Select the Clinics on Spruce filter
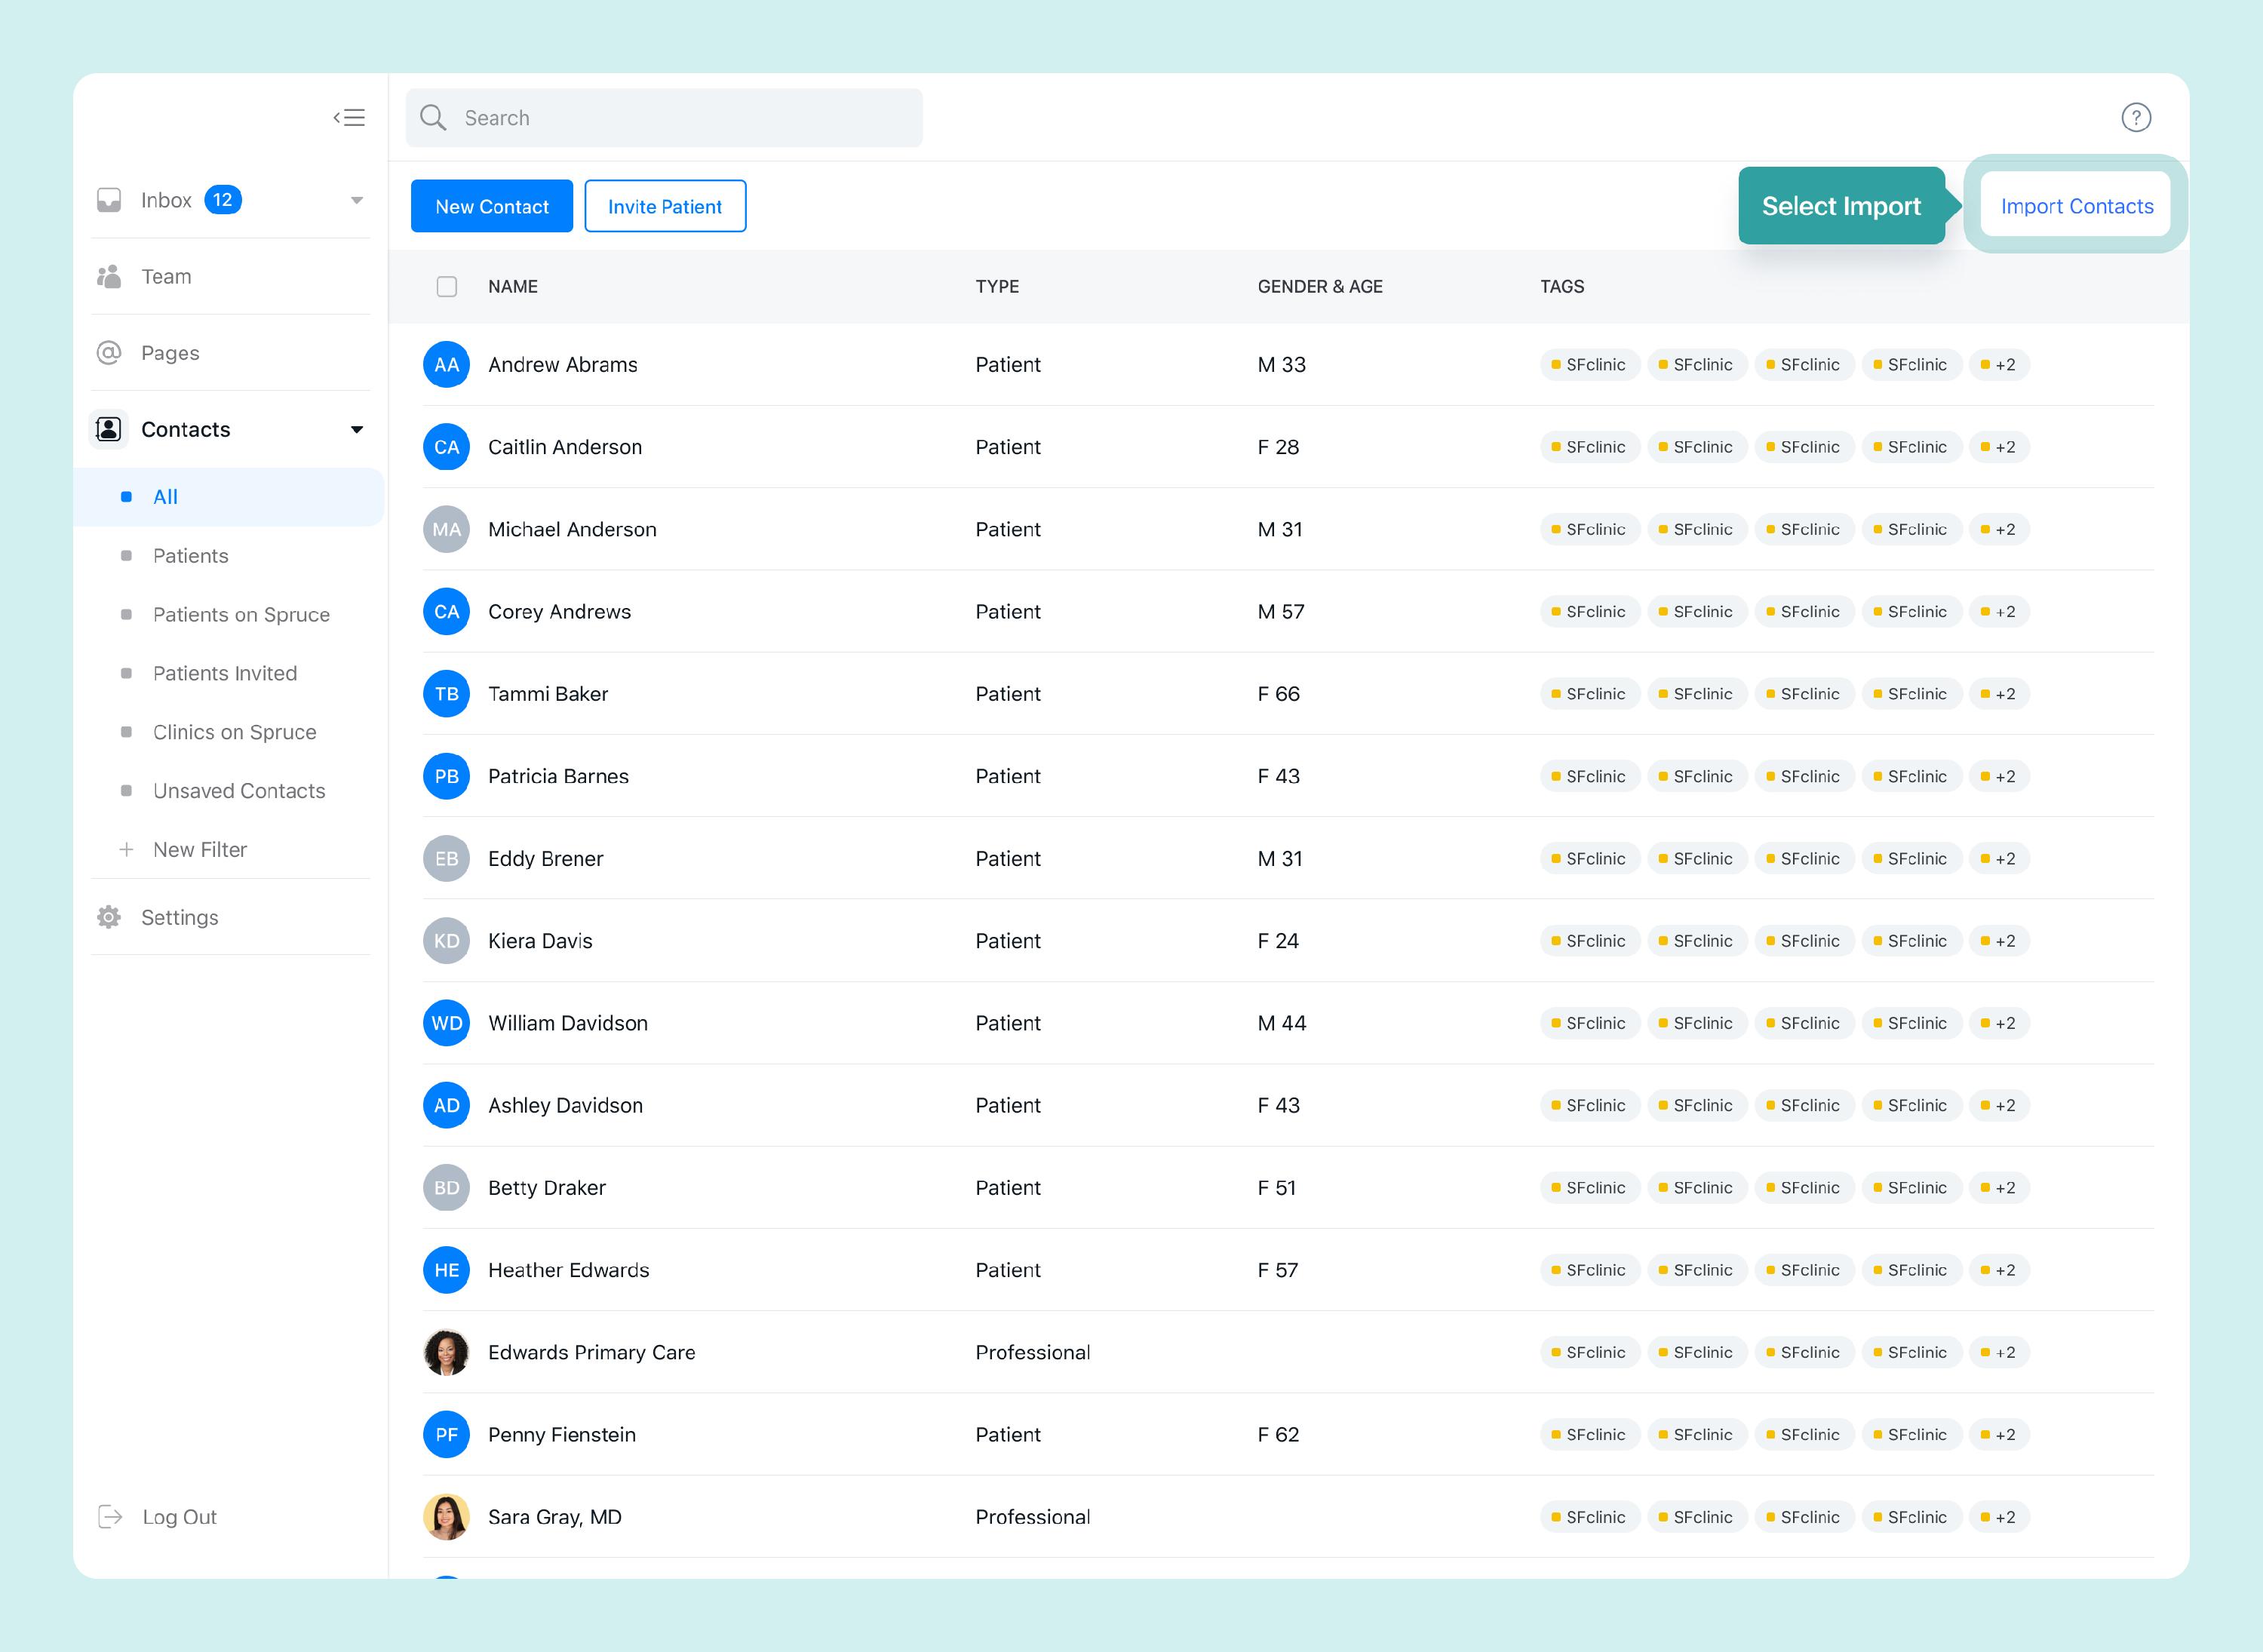Viewport: 2263px width, 1652px height. click(x=234, y=731)
